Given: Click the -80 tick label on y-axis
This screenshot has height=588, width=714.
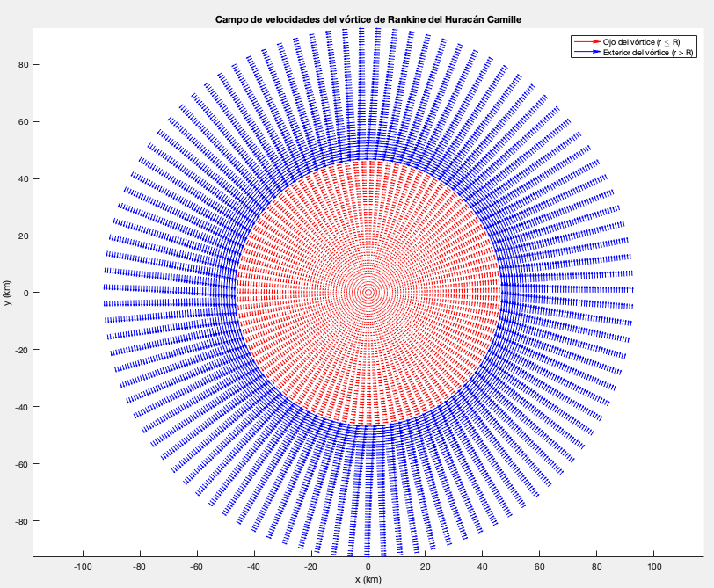Looking at the screenshot, I should [21, 521].
